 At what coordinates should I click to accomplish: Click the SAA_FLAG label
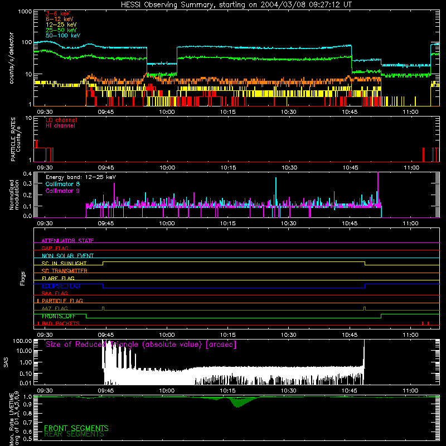55,293
